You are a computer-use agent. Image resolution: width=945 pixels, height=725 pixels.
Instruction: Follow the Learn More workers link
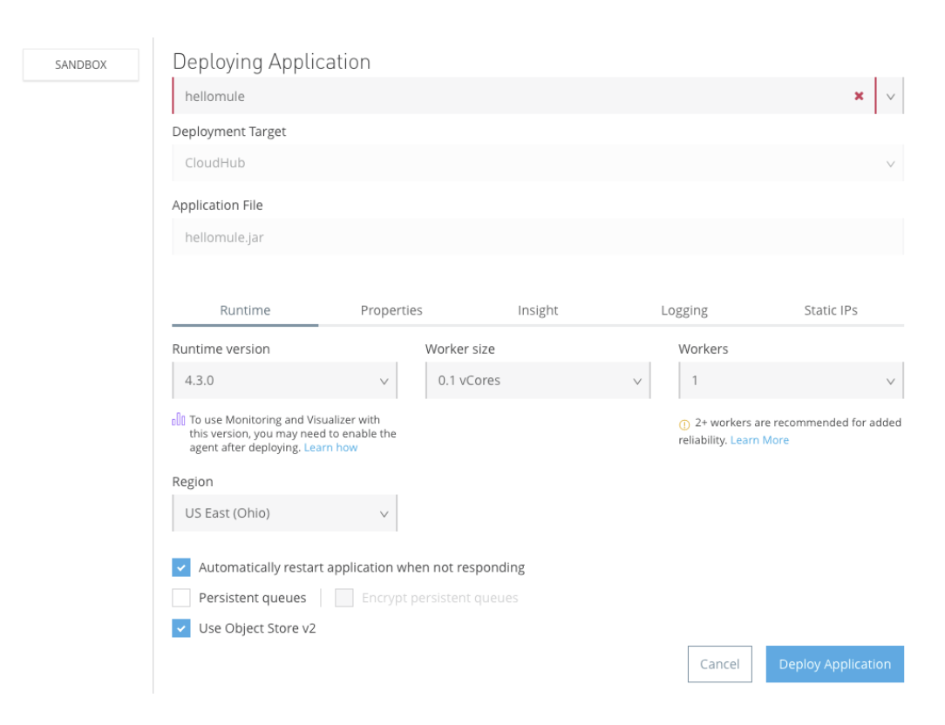tap(759, 440)
